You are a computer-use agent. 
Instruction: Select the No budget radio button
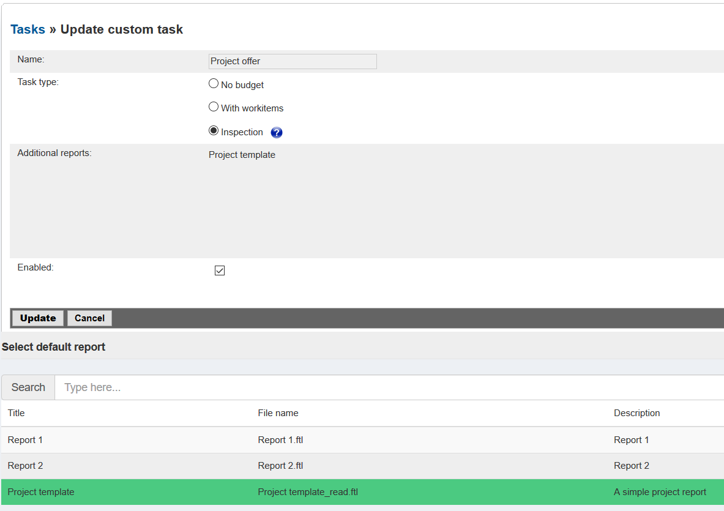214,84
